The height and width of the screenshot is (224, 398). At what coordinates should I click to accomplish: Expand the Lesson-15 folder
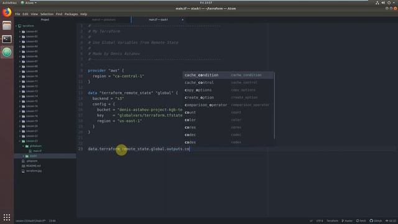(20, 101)
